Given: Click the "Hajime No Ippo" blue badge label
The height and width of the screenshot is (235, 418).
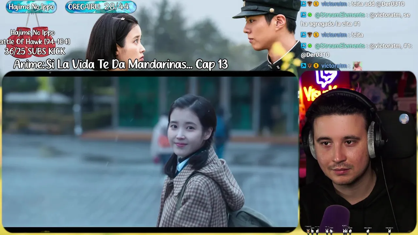Looking at the screenshot, I should point(31,7).
